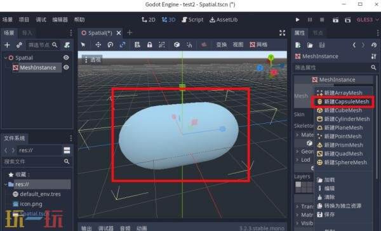Open the Editor menu (编辑器)
Screen dimensions: 381x231
point(60,20)
